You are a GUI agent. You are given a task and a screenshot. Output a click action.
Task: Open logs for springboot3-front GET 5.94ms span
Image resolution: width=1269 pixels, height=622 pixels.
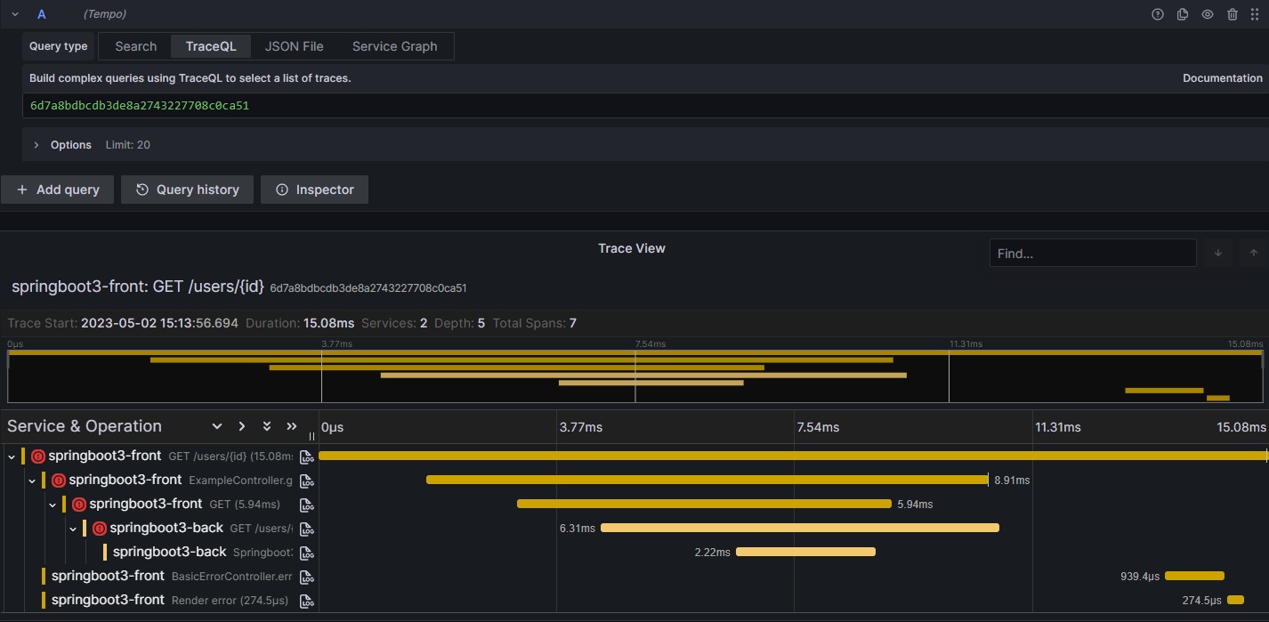[x=307, y=505]
